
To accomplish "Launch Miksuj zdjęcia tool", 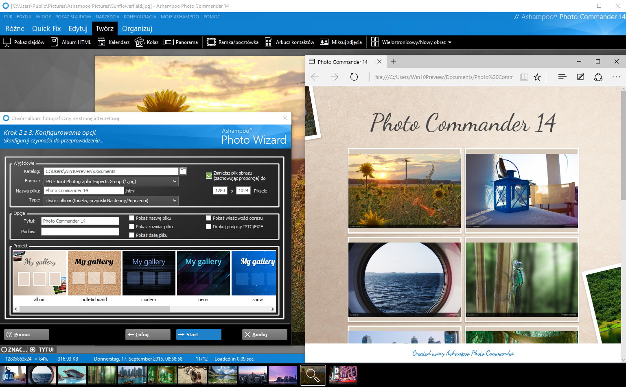I will pyautogui.click(x=341, y=42).
